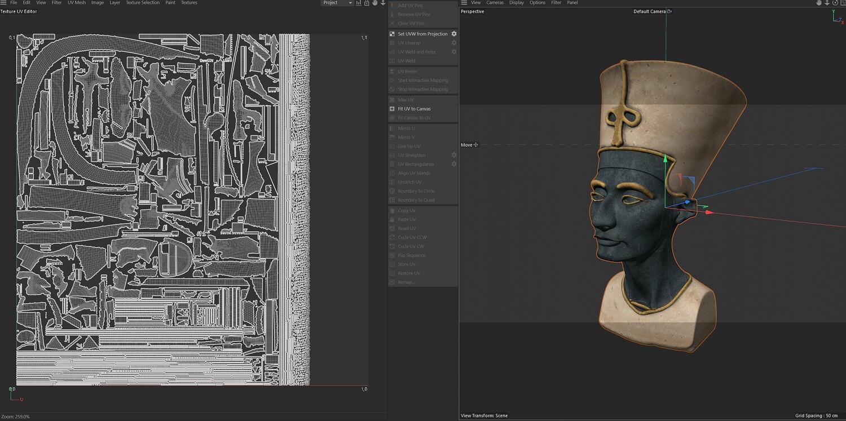846x421 pixels.
Task: Click the camera icon beside Default Camera
Action: (669, 11)
